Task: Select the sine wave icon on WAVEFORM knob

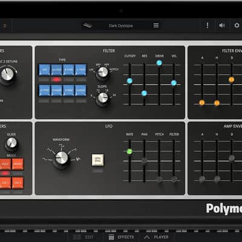Action: (45, 159)
